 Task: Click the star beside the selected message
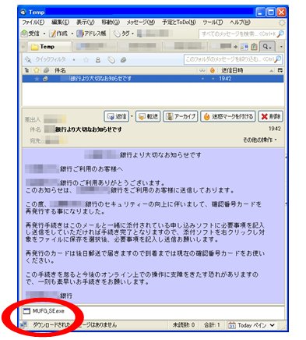(37, 79)
